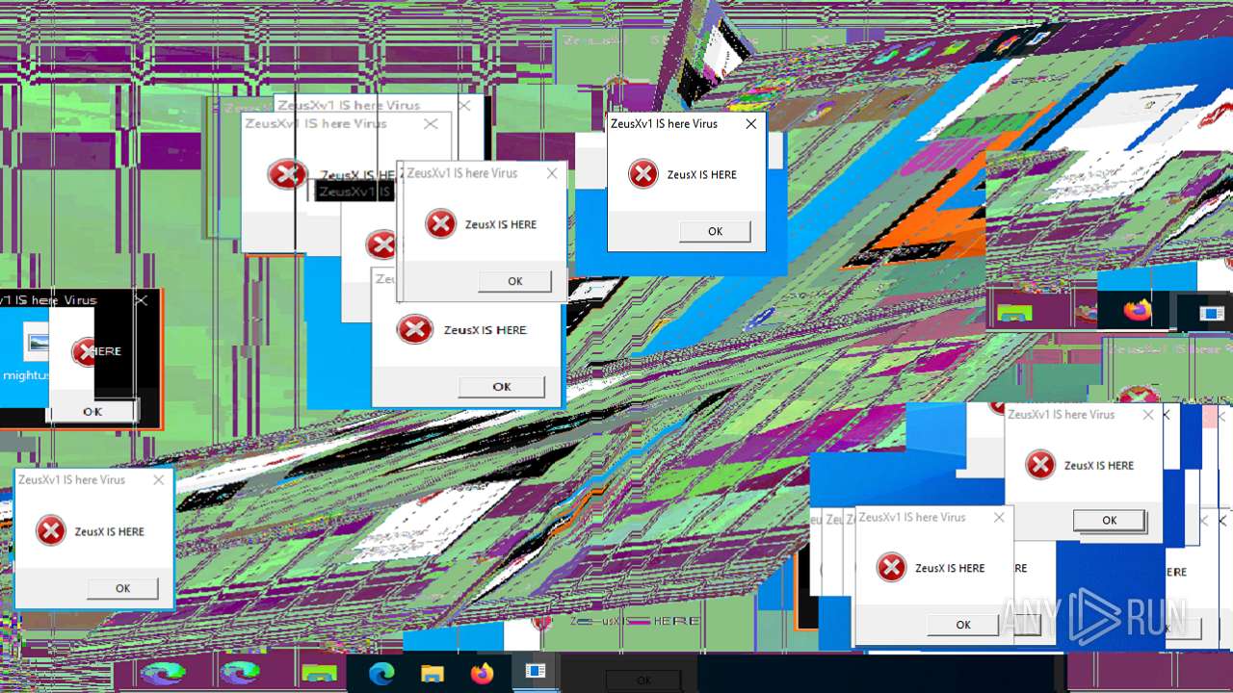The image size is (1233, 693).
Task: Close the dialog with the focused OK button
Action: pos(1148,415)
